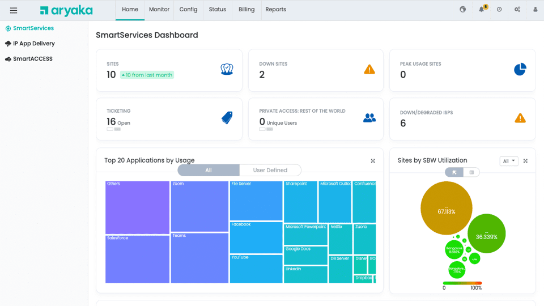This screenshot has height=306, width=544.
Task: Open the Config tab
Action: (x=188, y=10)
